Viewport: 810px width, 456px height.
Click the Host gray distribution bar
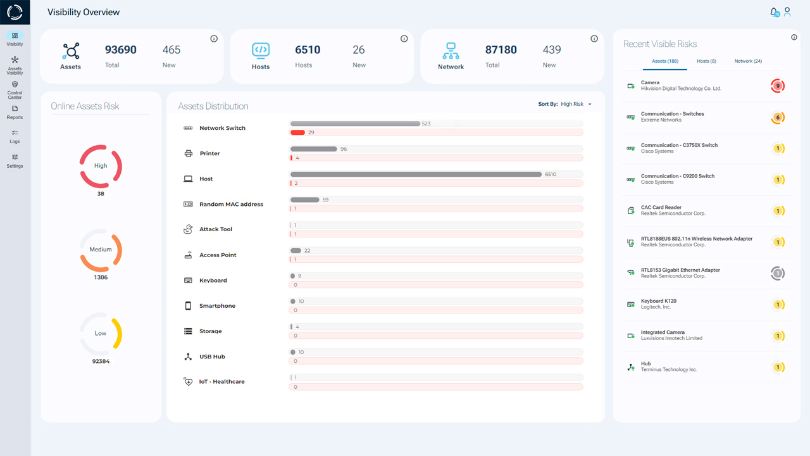(x=416, y=174)
